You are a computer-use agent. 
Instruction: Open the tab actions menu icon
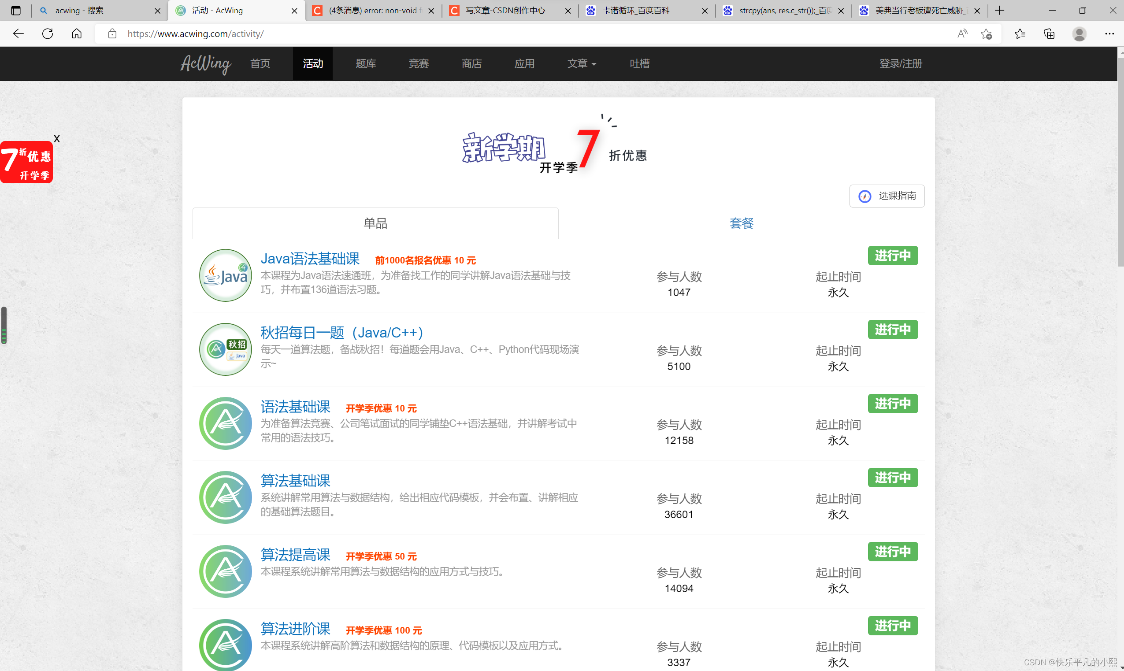pyautogui.click(x=16, y=11)
